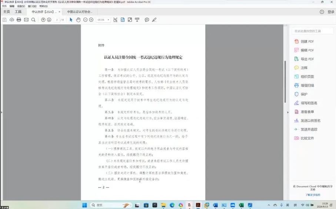
Task: Open the 视图(V) menu
Action: [21, 6]
